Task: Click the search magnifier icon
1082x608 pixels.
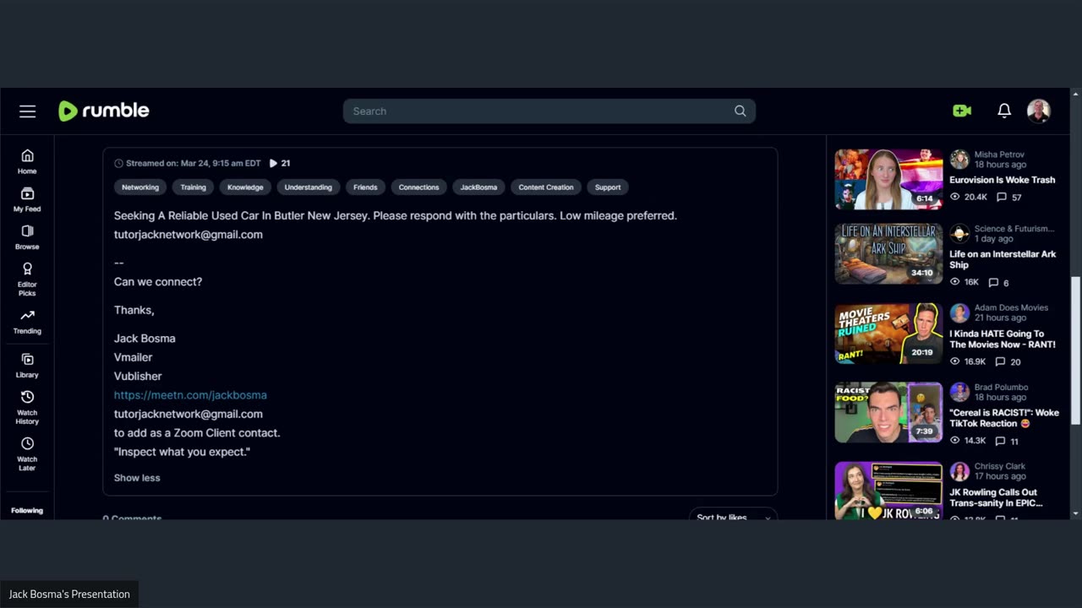Action: (740, 111)
